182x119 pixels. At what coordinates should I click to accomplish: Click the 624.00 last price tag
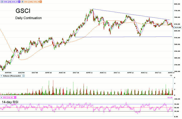pyautogui.click(x=178, y=27)
